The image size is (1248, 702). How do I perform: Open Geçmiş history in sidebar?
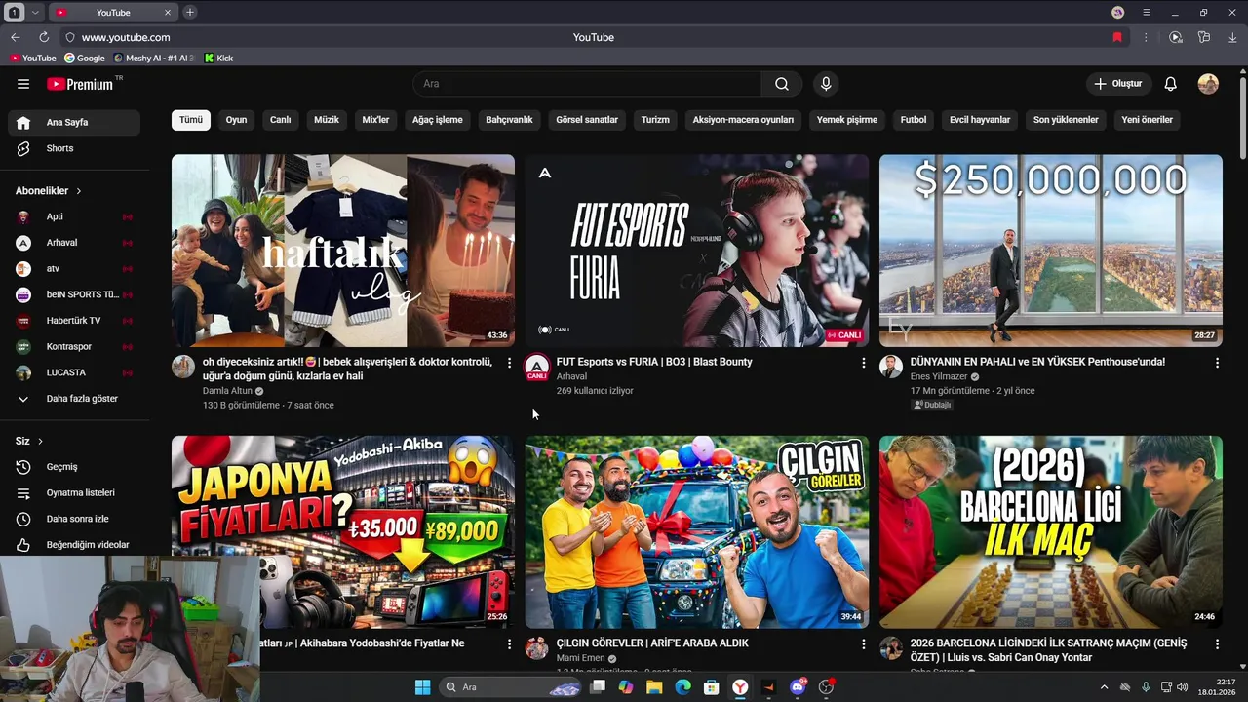tap(74, 467)
